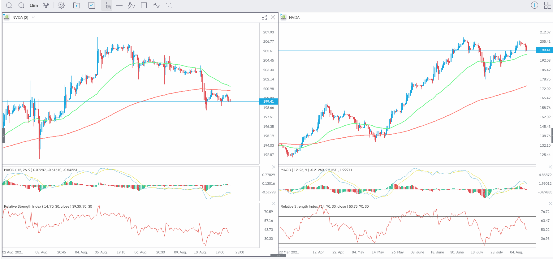
Task: Add a new chart with plus button
Action: point(534,5)
